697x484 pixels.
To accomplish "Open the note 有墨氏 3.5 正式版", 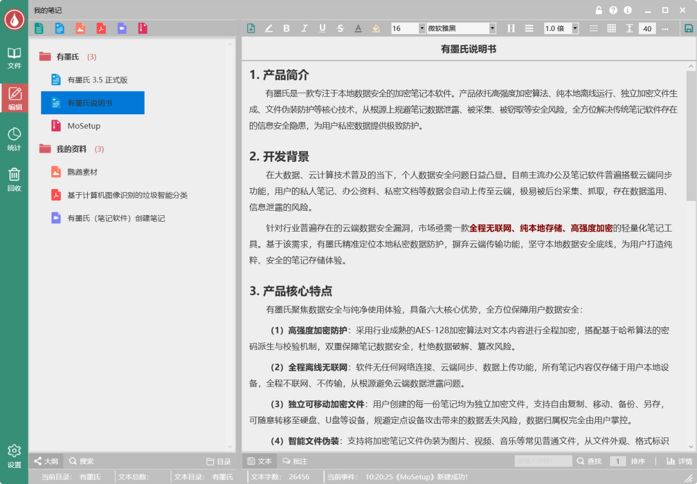I will (98, 80).
